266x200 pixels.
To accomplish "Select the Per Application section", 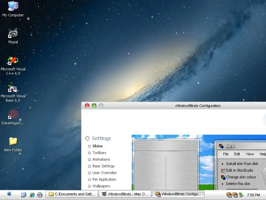I will 104,179.
